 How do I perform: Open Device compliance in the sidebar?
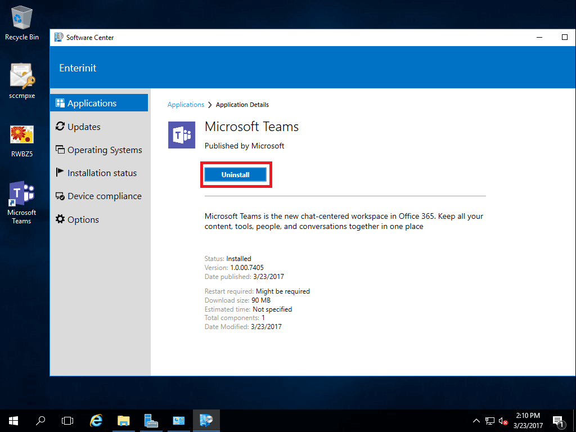coord(98,196)
